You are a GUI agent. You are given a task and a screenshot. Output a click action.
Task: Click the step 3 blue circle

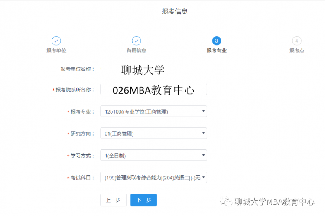click(x=217, y=41)
